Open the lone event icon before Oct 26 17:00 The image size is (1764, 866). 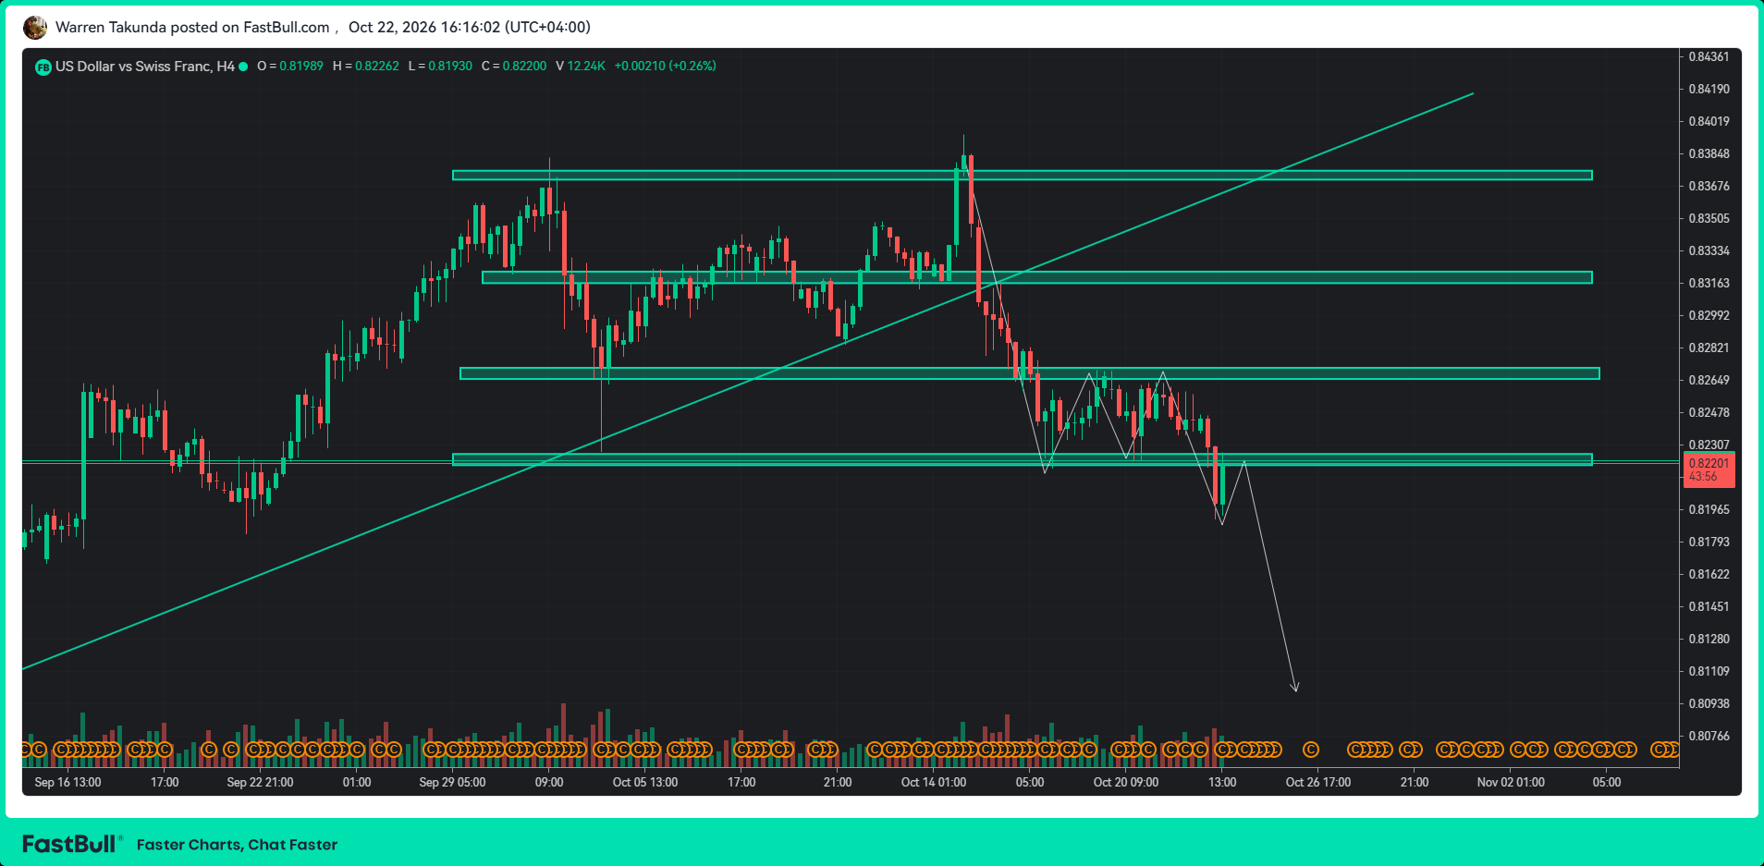tap(1310, 750)
